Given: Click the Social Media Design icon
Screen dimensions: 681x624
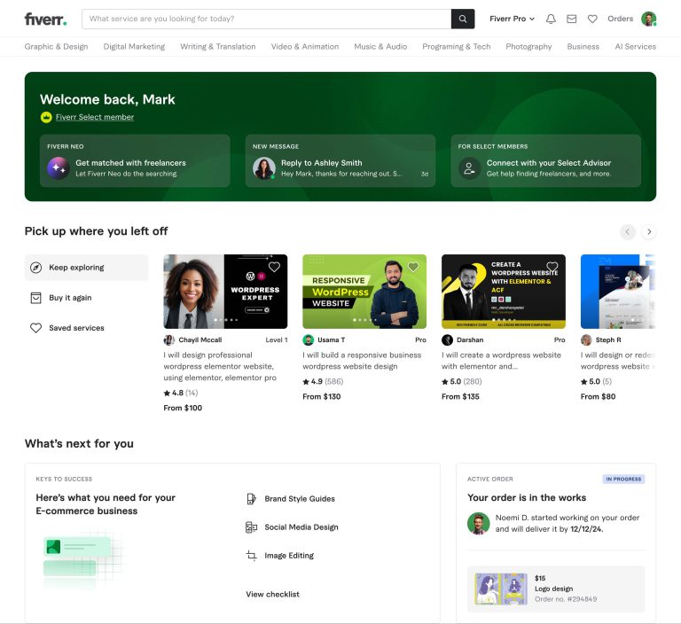Looking at the screenshot, I should coord(251,527).
